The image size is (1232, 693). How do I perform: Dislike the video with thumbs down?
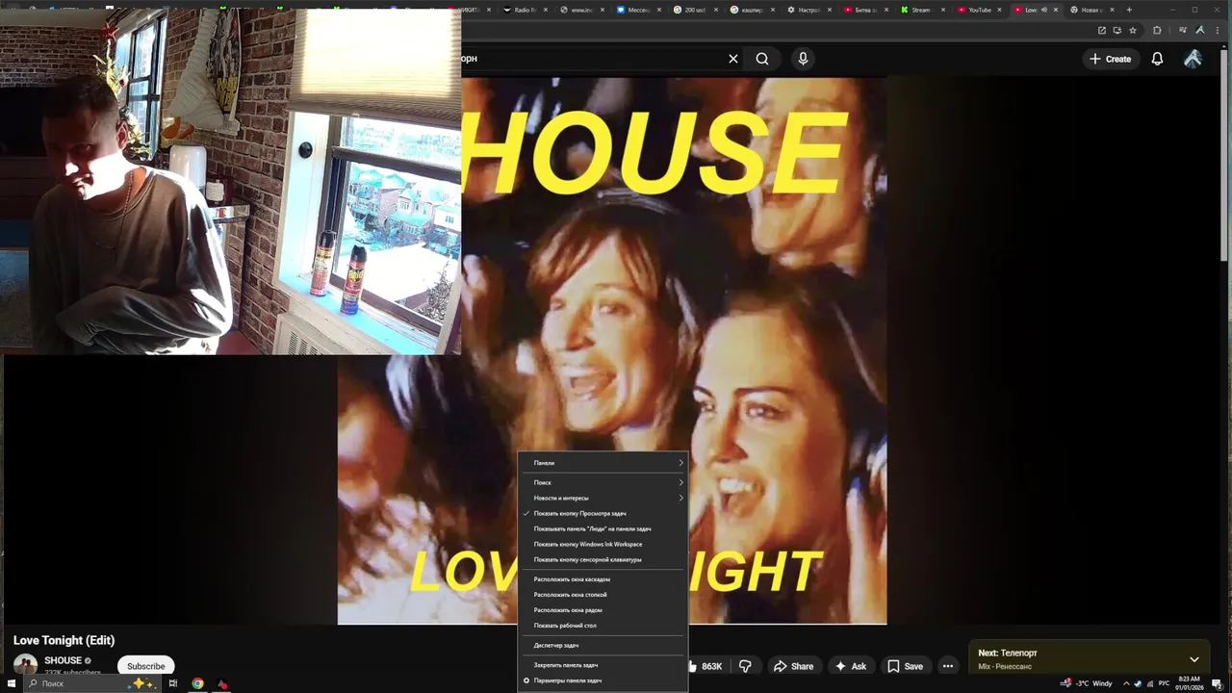tap(745, 666)
